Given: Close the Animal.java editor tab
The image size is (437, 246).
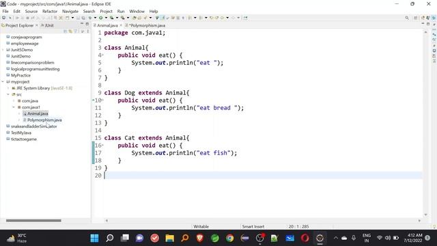Looking at the screenshot, I should click(x=121, y=25).
